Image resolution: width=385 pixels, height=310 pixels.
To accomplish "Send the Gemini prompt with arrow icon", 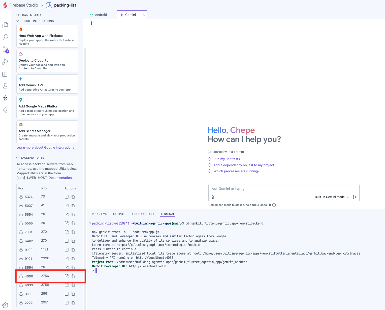I will 355,197.
